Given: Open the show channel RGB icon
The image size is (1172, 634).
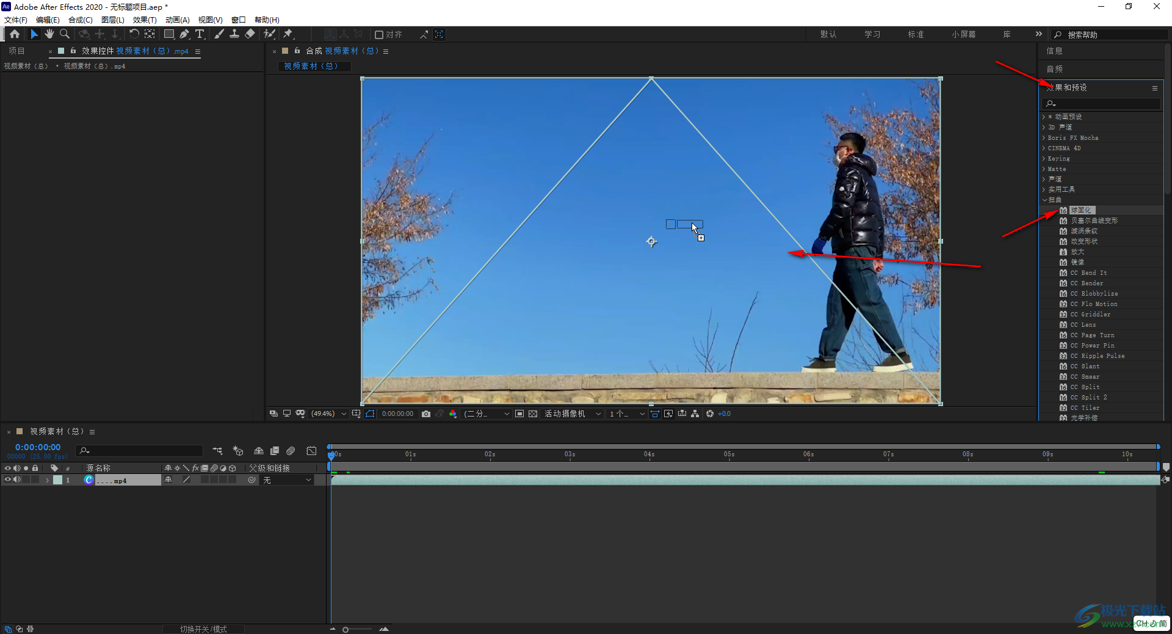Looking at the screenshot, I should 453,414.
